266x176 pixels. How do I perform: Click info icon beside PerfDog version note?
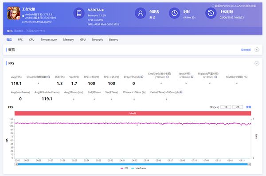(213, 6)
